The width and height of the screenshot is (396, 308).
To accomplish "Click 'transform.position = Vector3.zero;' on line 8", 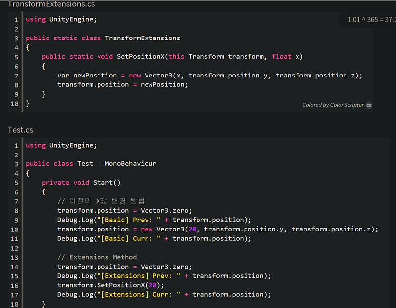I will (125, 211).
